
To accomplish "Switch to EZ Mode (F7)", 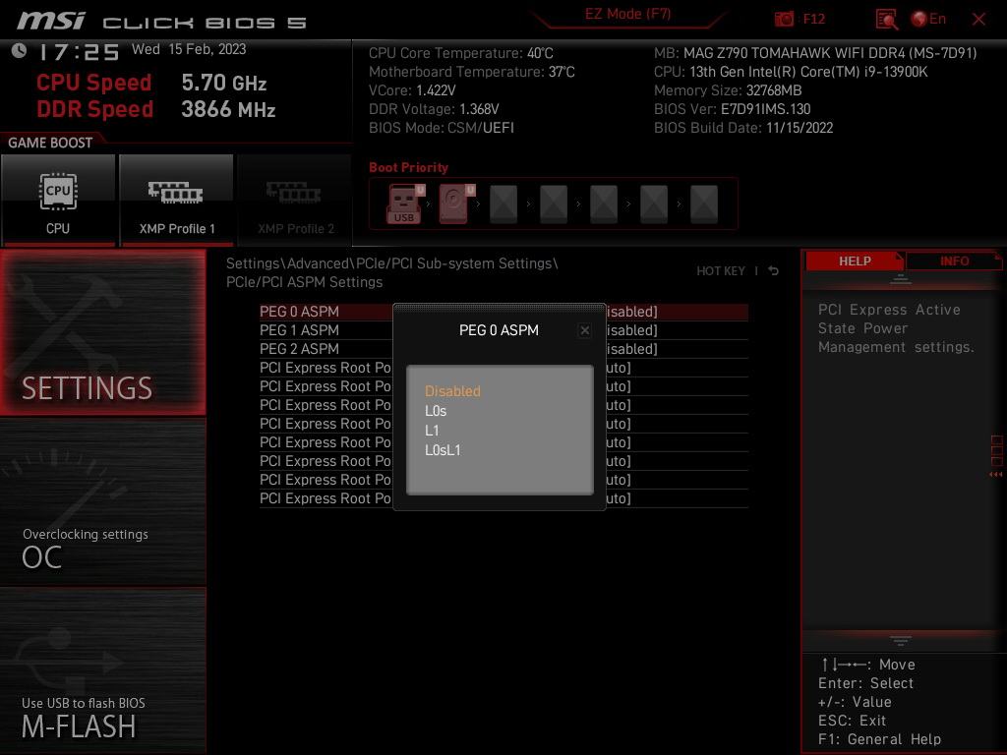I will (627, 14).
